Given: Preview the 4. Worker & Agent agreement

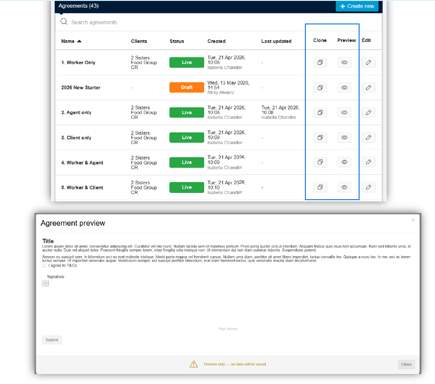Looking at the screenshot, I should (x=344, y=162).
